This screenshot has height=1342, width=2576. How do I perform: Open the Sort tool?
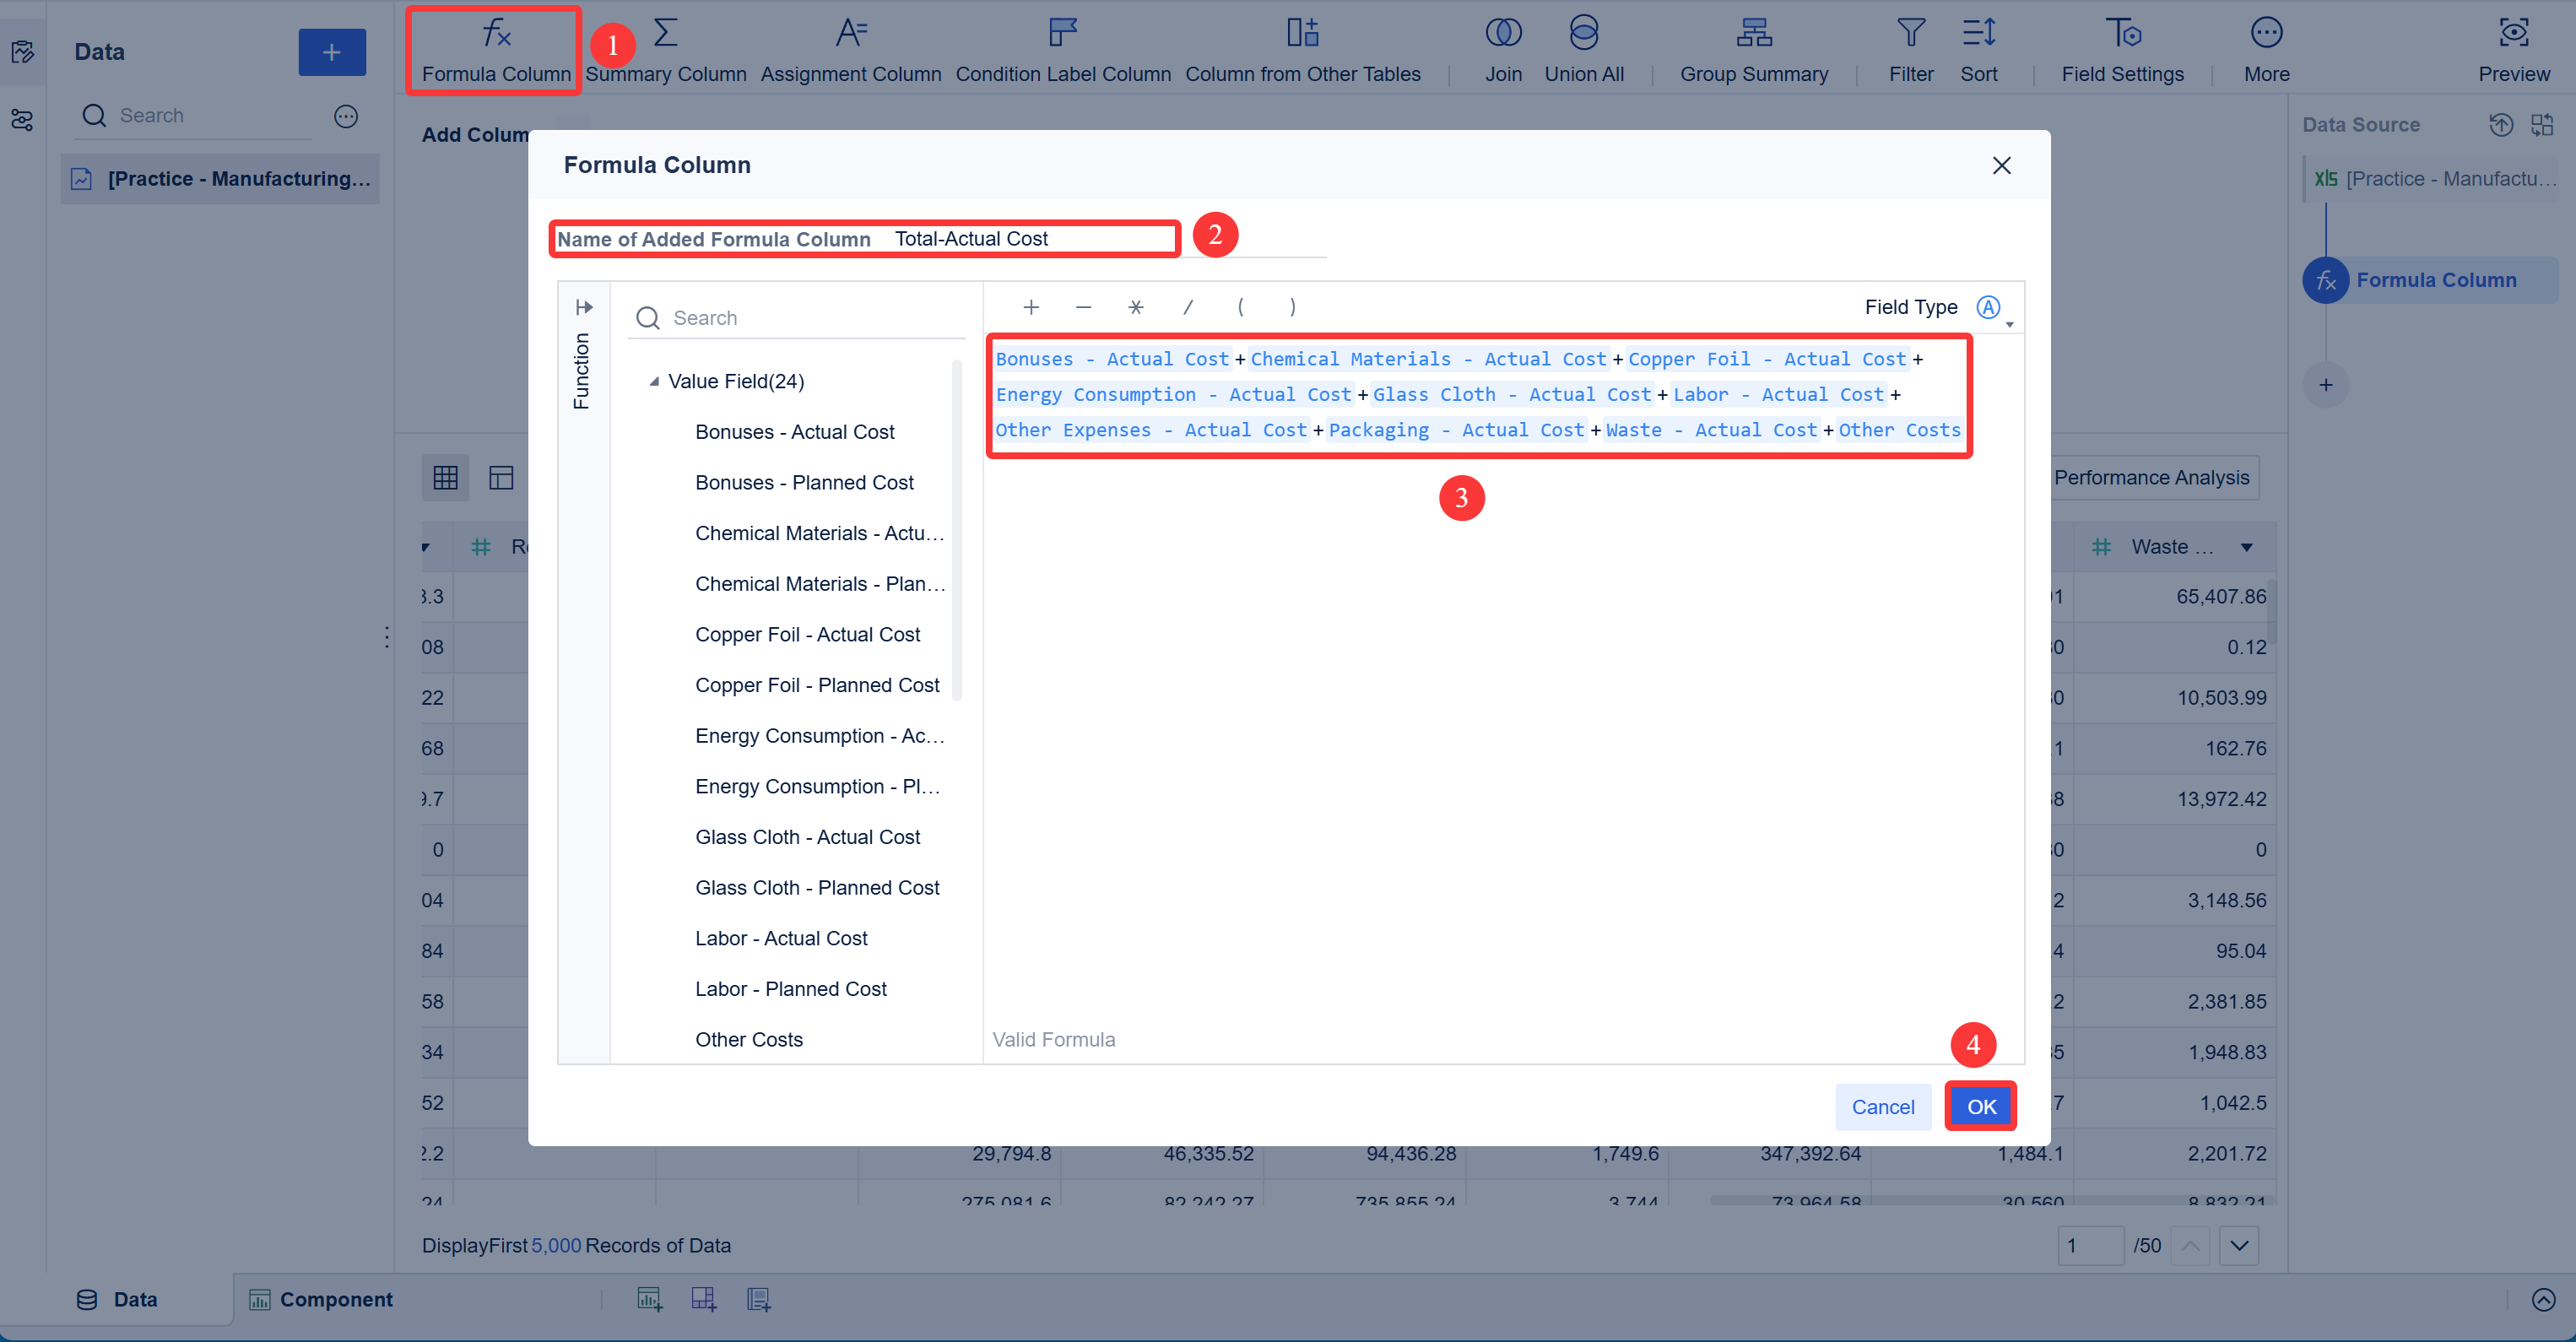click(x=1979, y=48)
